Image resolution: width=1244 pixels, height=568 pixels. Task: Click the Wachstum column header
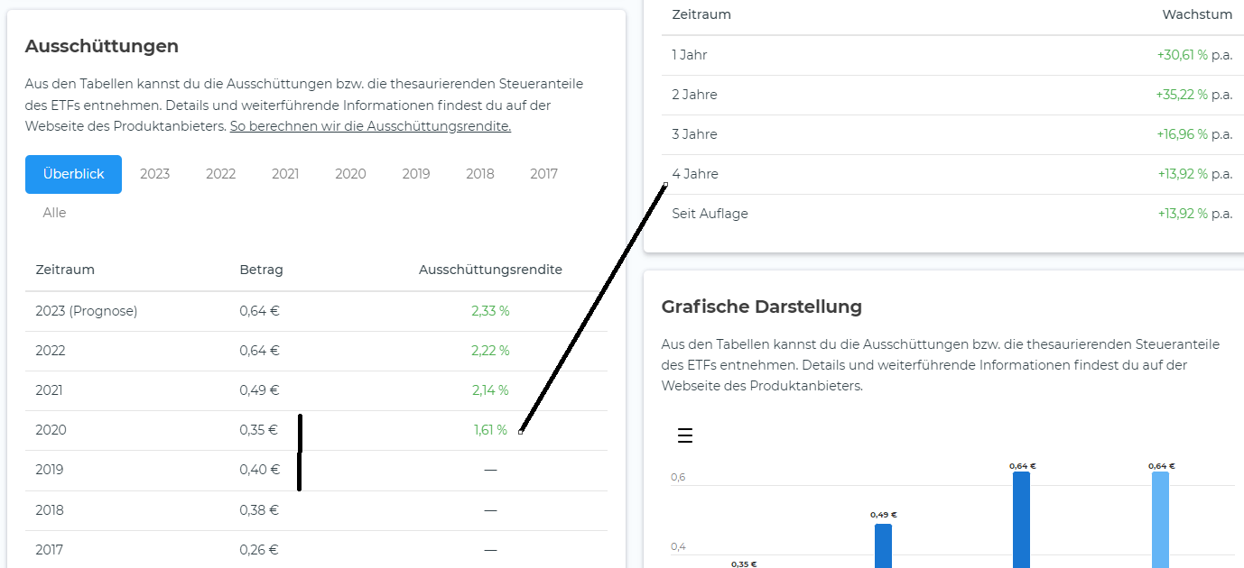click(x=1197, y=14)
